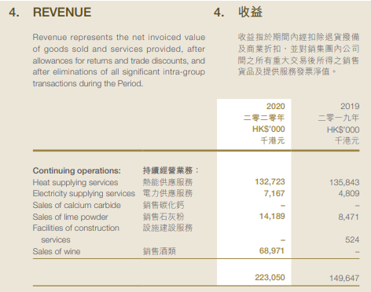Click the Continuing operations label

tap(77, 170)
